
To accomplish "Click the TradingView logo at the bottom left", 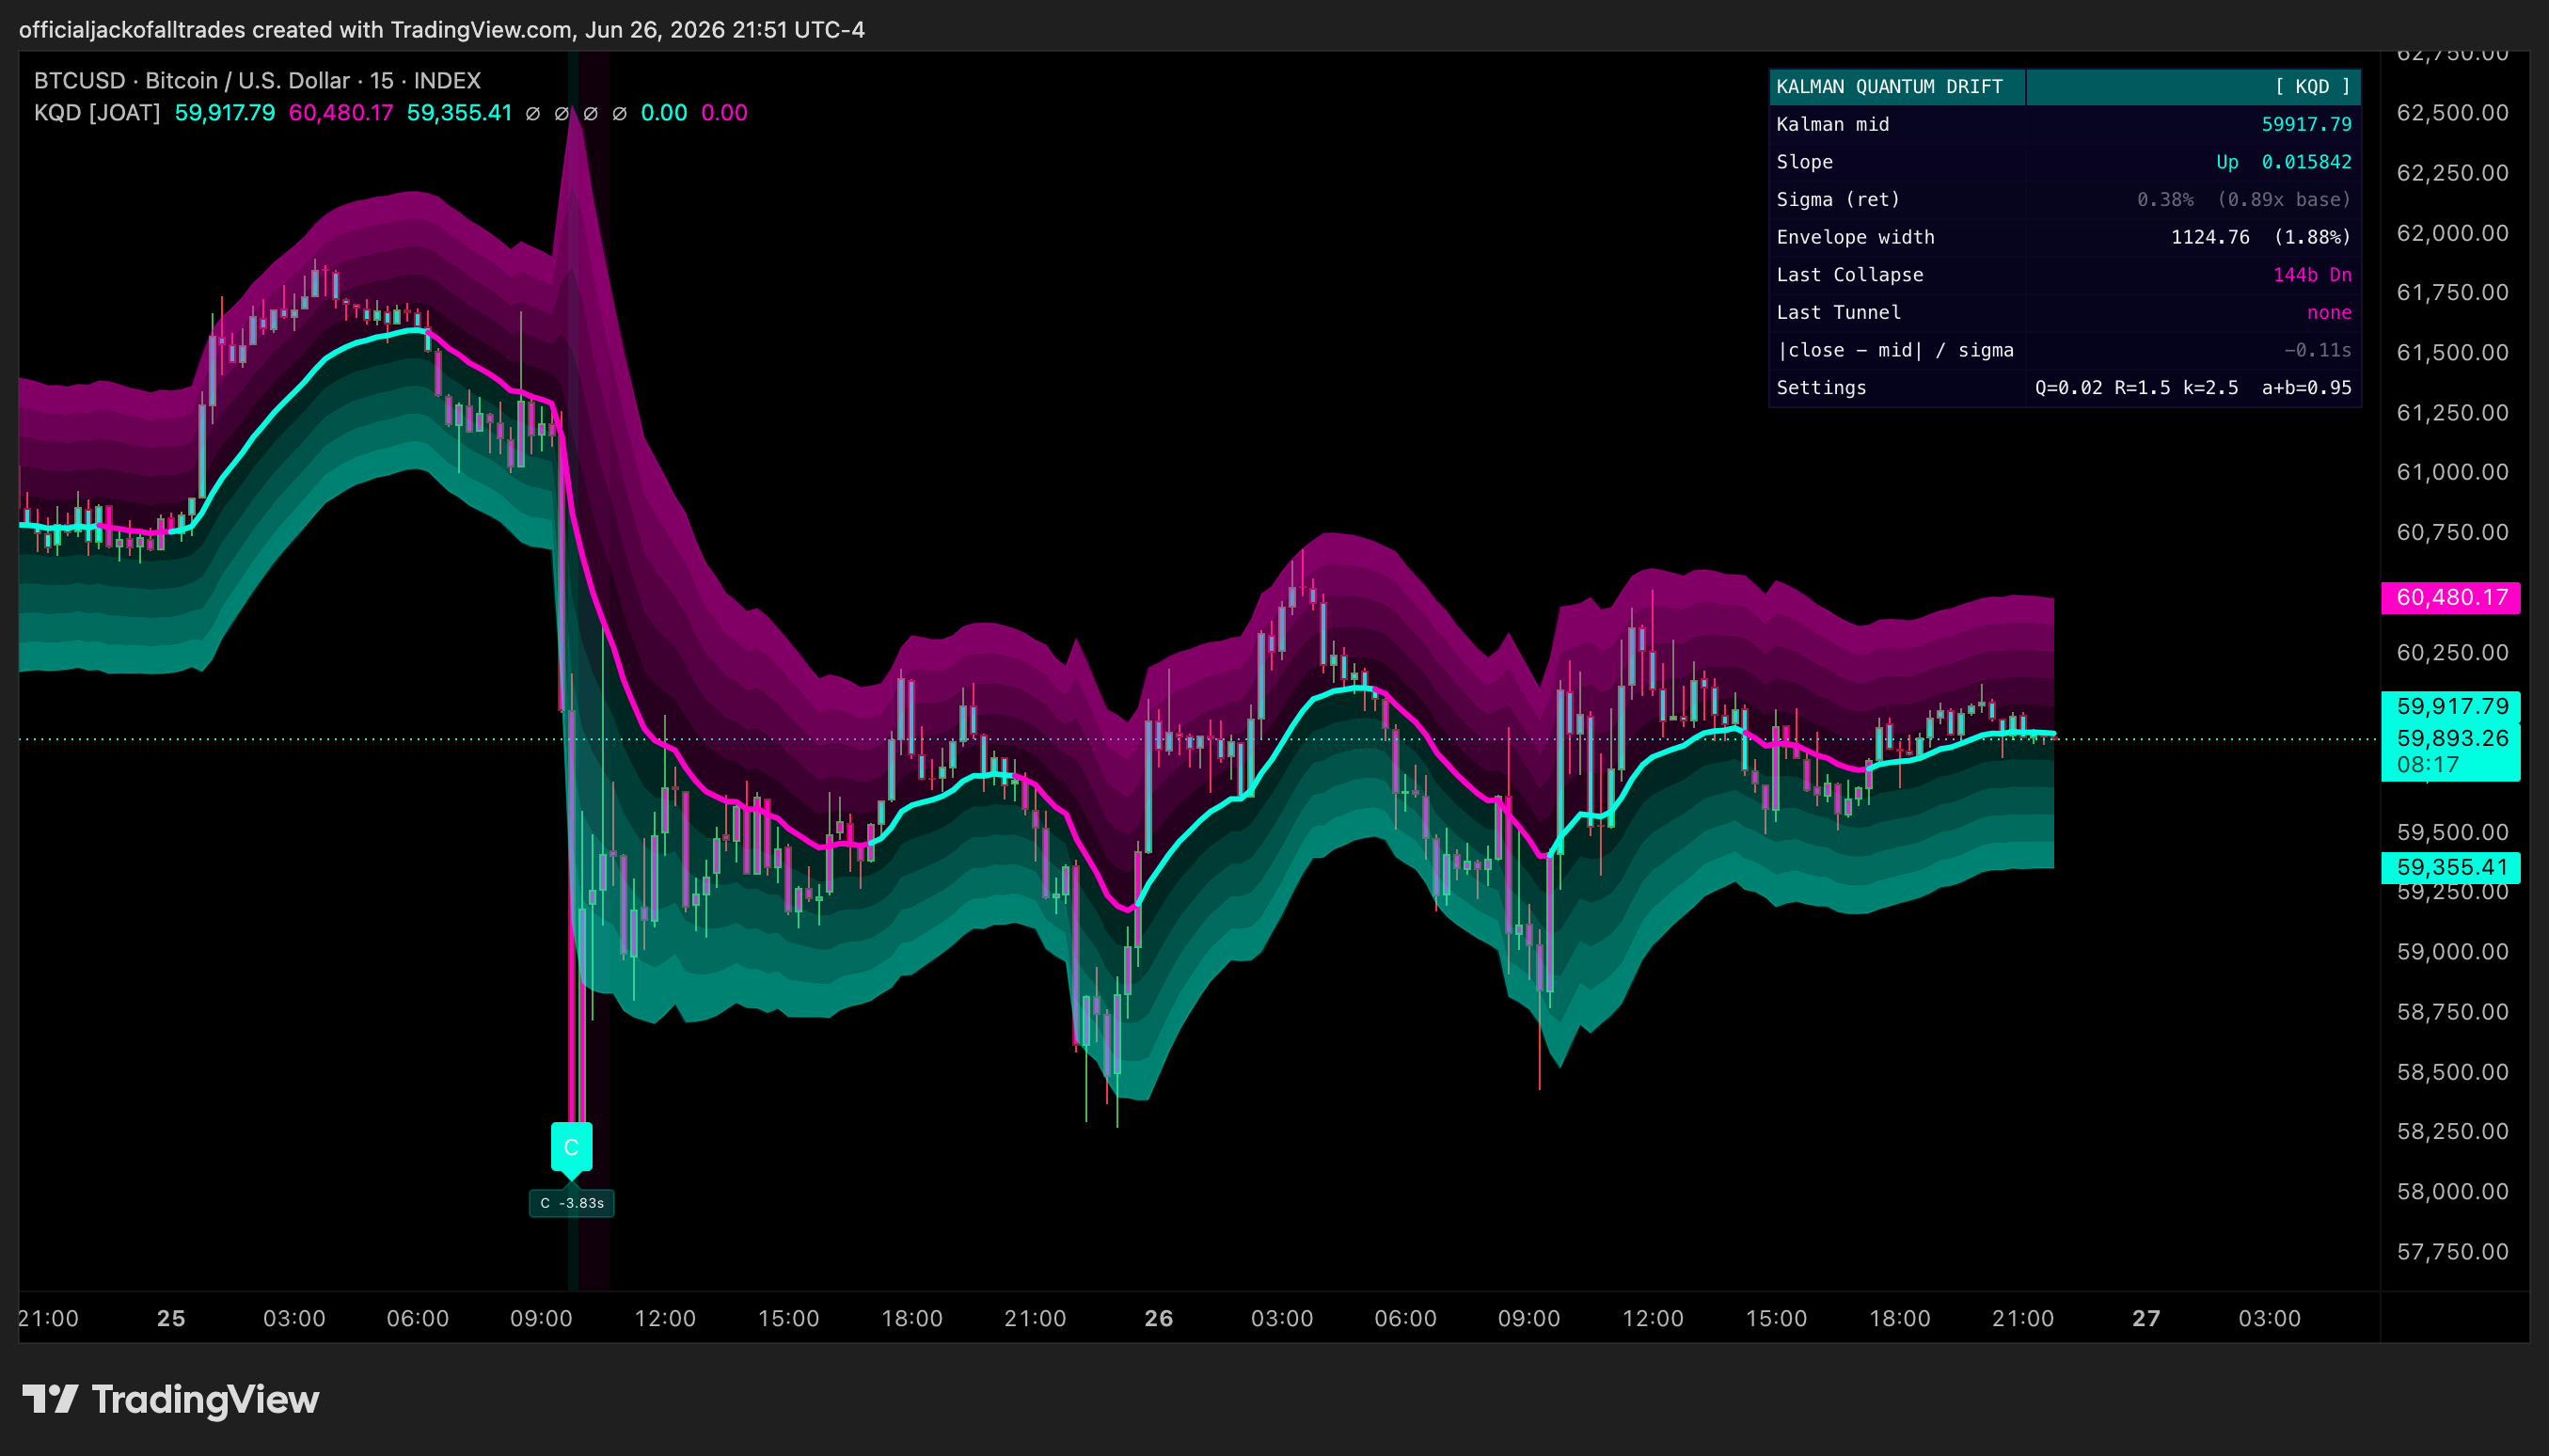I will 170,1399.
